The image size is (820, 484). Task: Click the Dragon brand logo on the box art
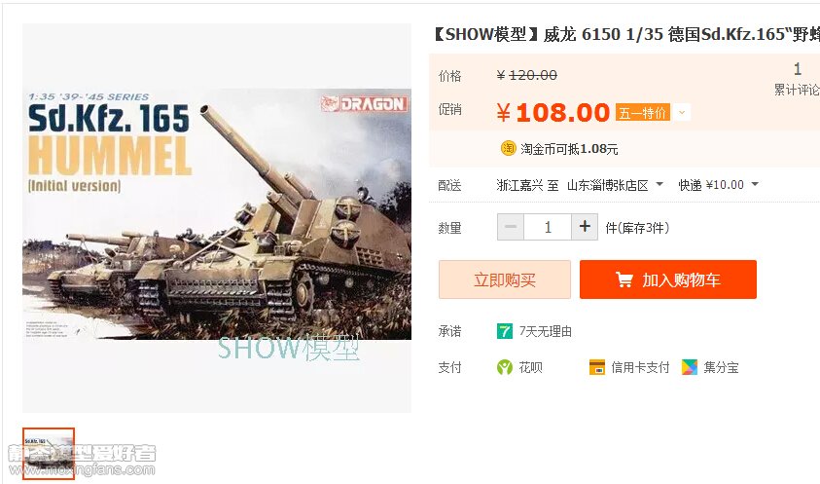click(x=364, y=103)
